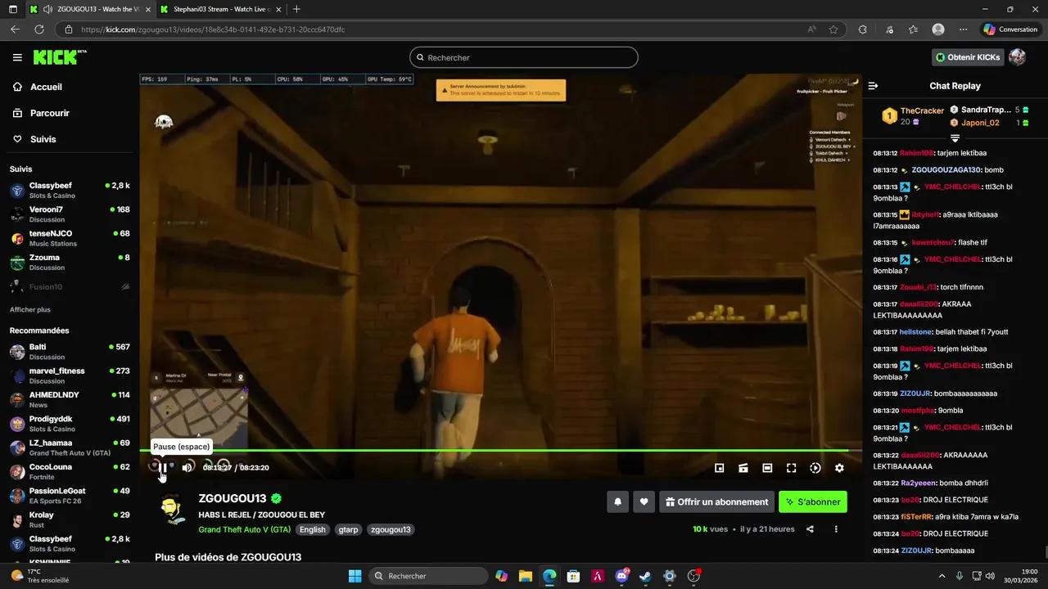This screenshot has width=1048, height=589.
Task: Open the user profile avatar menu
Action: pos(1017,57)
